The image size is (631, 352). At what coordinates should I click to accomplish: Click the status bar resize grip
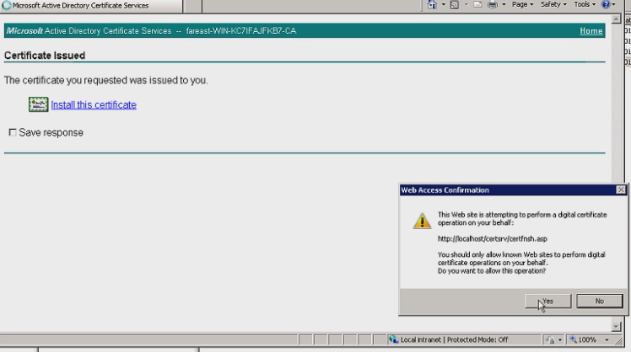click(619, 342)
